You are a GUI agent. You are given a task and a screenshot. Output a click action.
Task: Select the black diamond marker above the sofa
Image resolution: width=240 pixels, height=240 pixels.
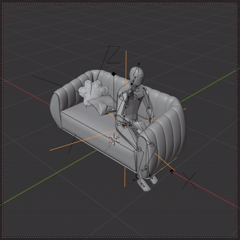114,74
